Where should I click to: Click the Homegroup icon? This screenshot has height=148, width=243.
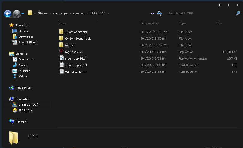12,88
